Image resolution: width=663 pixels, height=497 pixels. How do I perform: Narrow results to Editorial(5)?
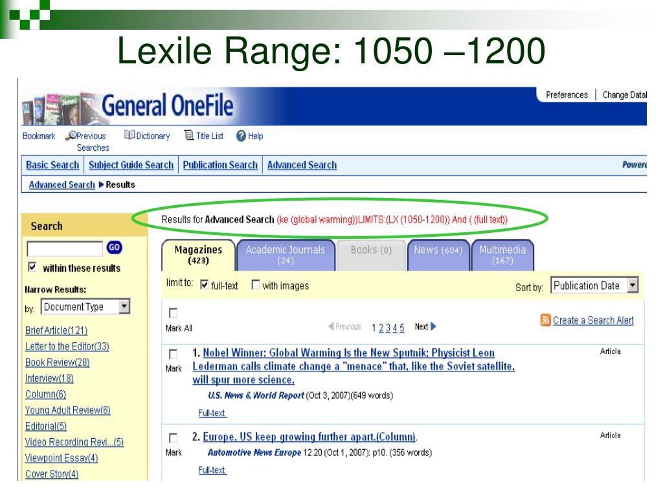46,426
